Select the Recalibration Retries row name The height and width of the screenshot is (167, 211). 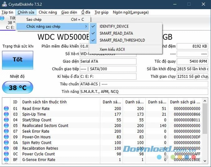click(40, 148)
